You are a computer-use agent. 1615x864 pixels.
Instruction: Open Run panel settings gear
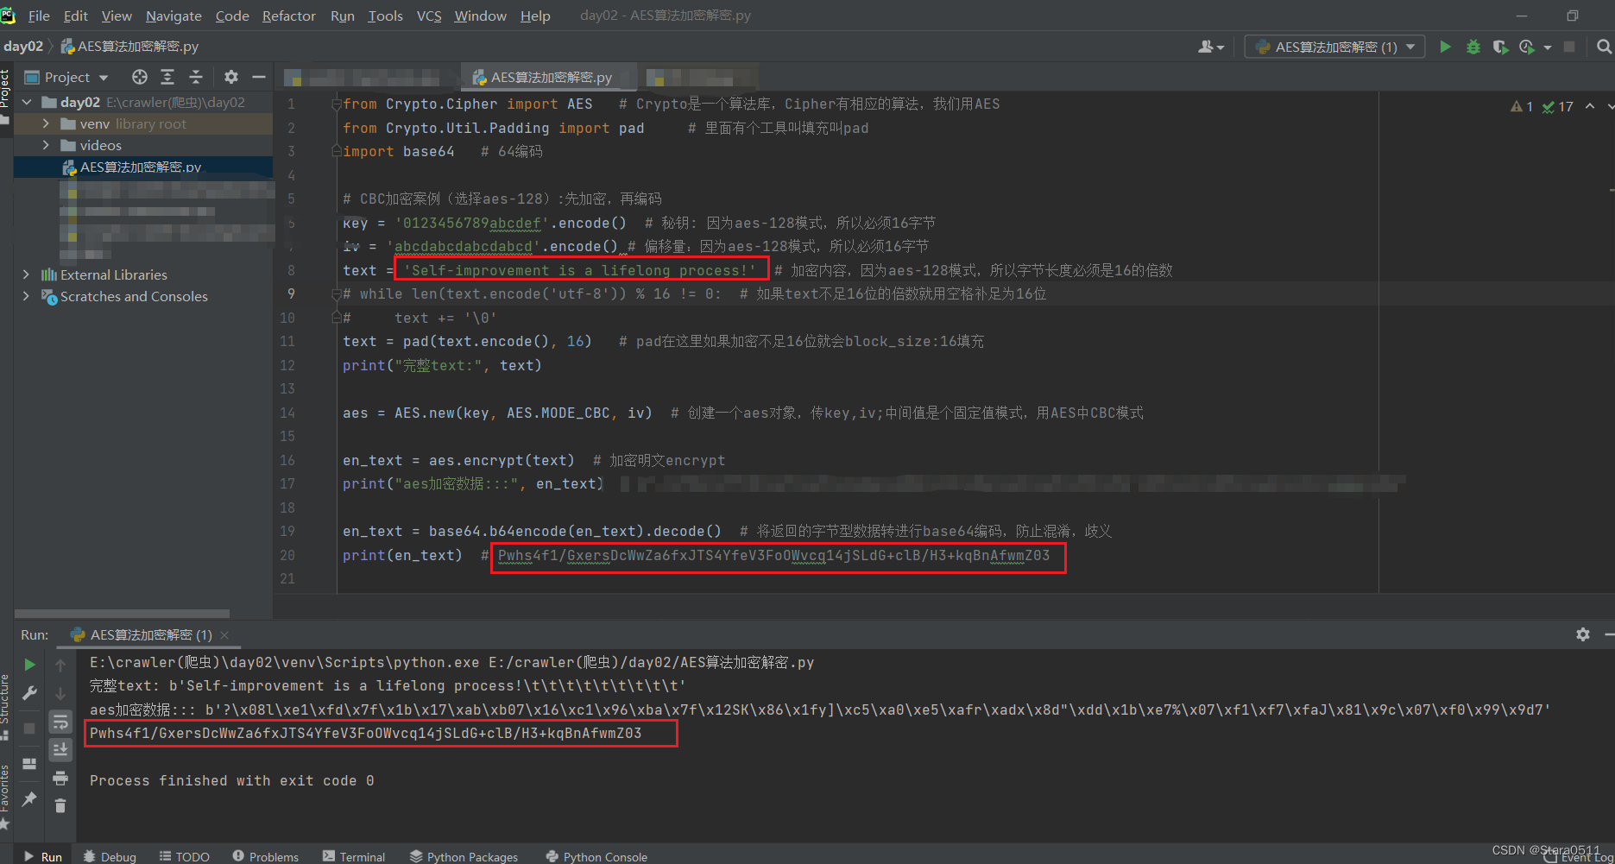click(x=1582, y=634)
